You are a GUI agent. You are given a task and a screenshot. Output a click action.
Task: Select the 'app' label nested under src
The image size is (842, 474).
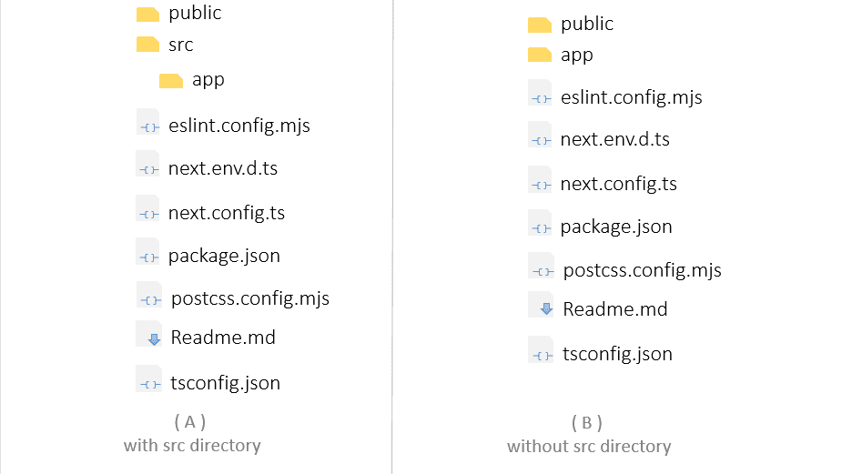click(208, 81)
